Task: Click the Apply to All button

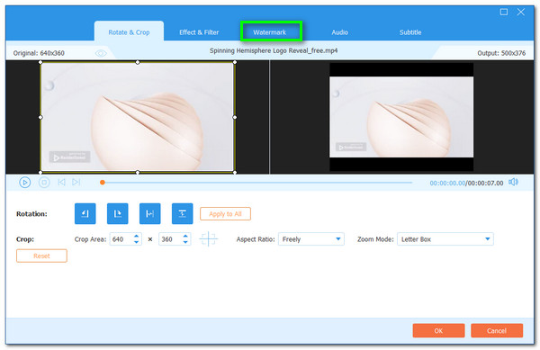Action: [225, 214]
